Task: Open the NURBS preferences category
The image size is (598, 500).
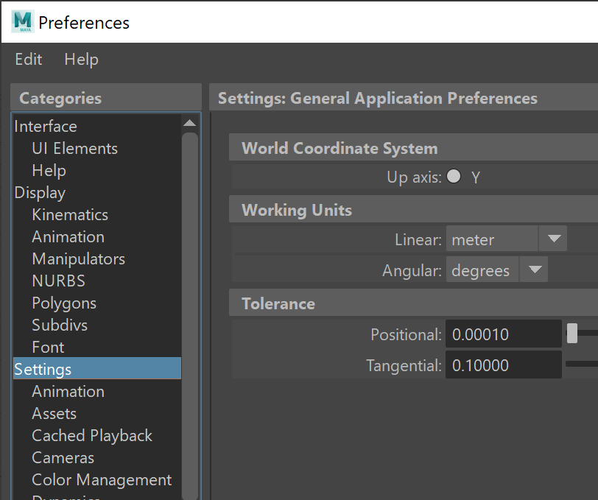Action: [x=58, y=281]
